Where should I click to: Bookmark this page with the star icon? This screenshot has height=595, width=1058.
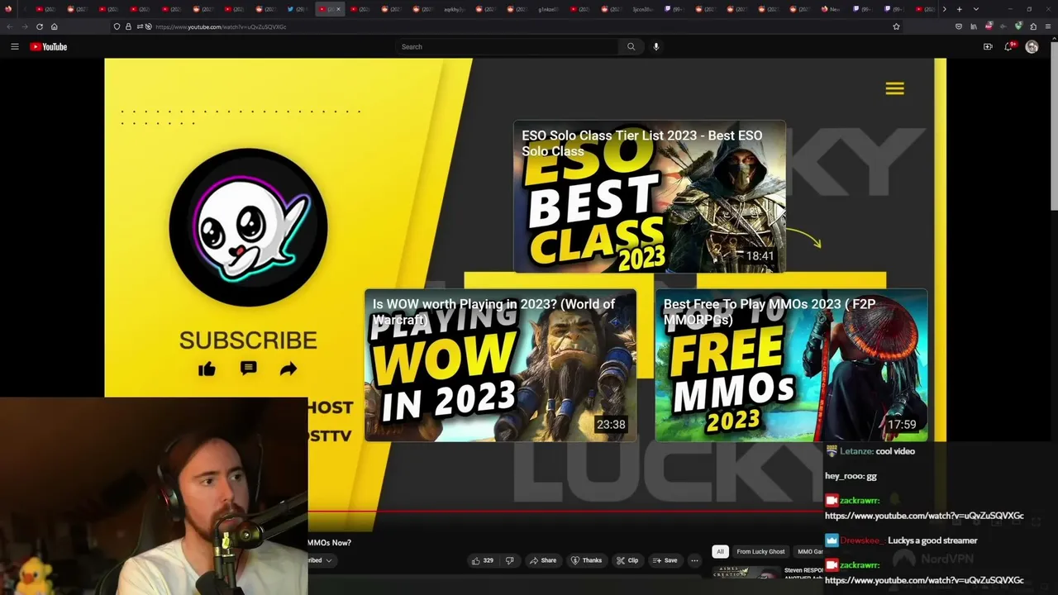896,26
